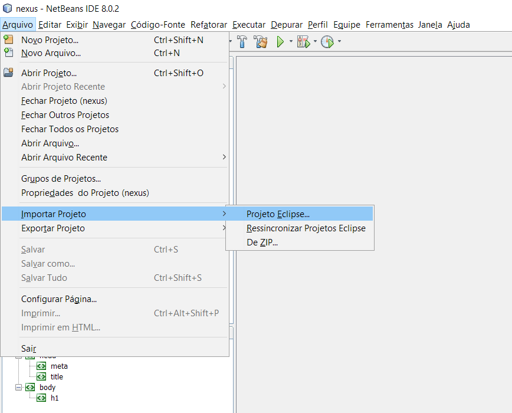Screen dimensions: 512x413
Task: Select Fechar Todos os Projetos
Action: pos(114,129)
